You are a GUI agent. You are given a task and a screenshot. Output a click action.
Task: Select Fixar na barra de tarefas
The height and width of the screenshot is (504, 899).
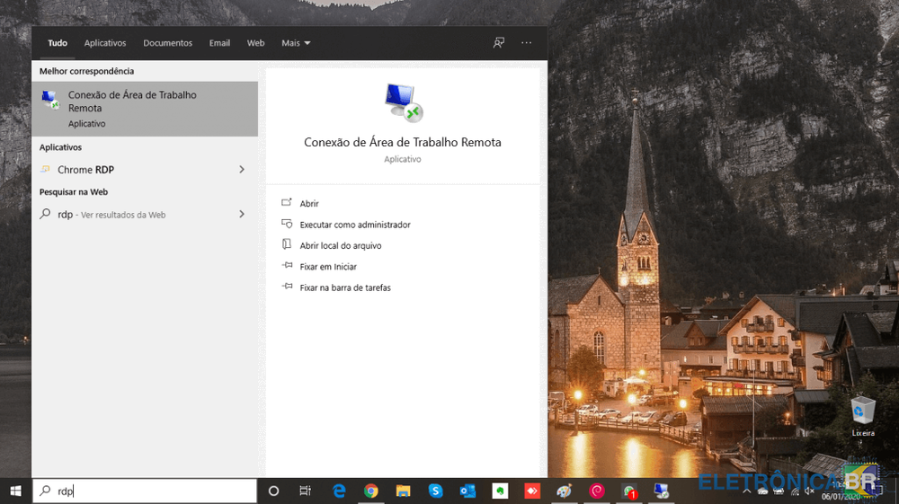click(344, 287)
